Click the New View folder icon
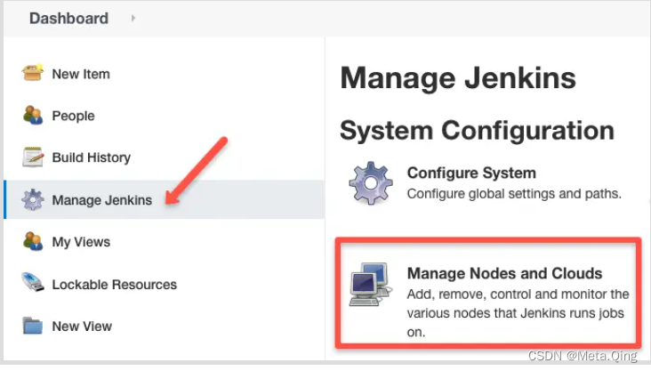Screen dimensions: 651x371 coord(33,326)
